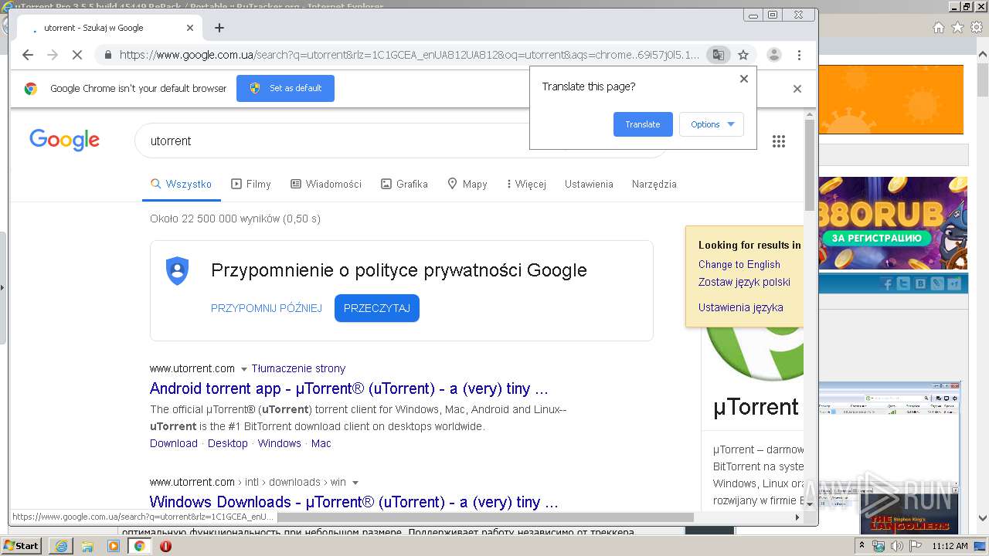Open Internet Explorer in the taskbar
The width and height of the screenshot is (989, 556).
click(x=61, y=546)
